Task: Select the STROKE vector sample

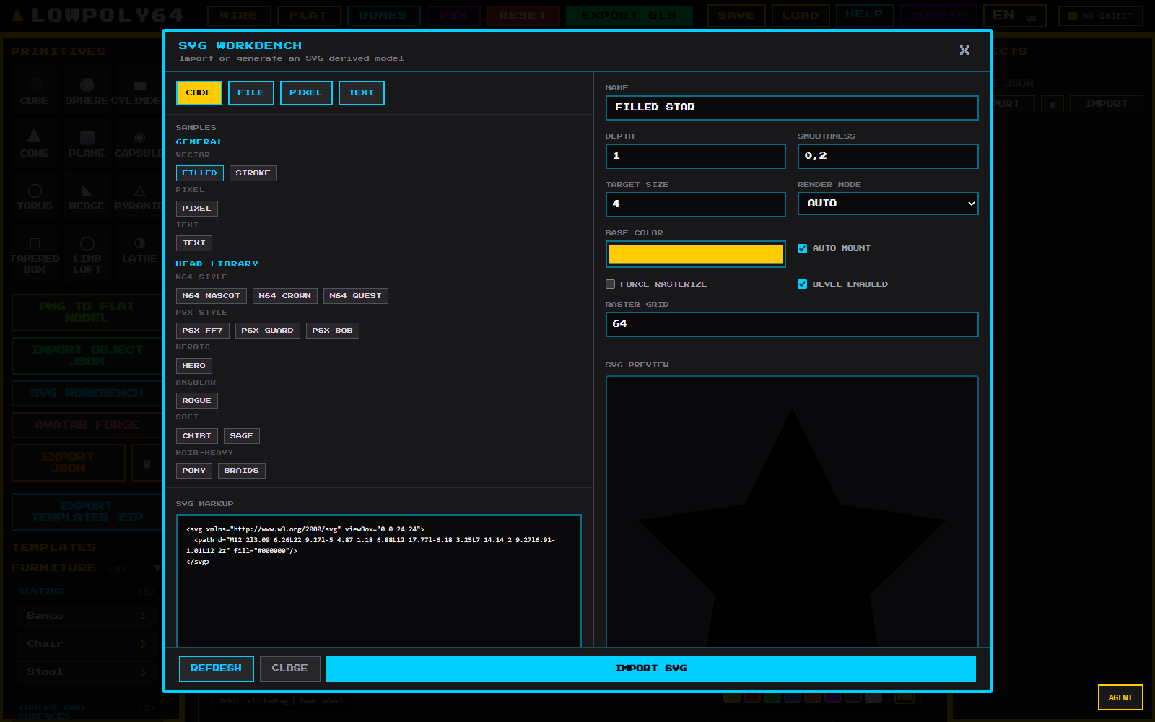Action: [x=253, y=173]
